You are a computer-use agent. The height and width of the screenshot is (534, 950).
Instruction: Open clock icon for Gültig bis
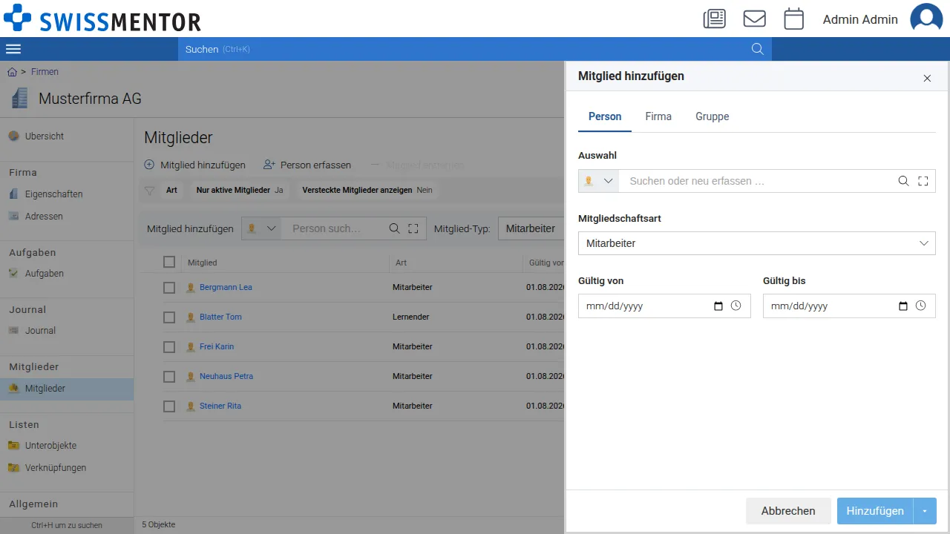pos(920,306)
